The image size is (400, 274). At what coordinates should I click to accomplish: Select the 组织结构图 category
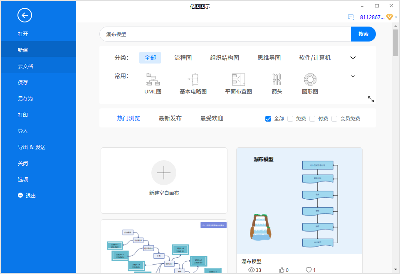click(x=225, y=58)
